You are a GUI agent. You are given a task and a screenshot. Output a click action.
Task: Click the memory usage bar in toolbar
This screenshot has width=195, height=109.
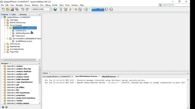pos(98,9)
